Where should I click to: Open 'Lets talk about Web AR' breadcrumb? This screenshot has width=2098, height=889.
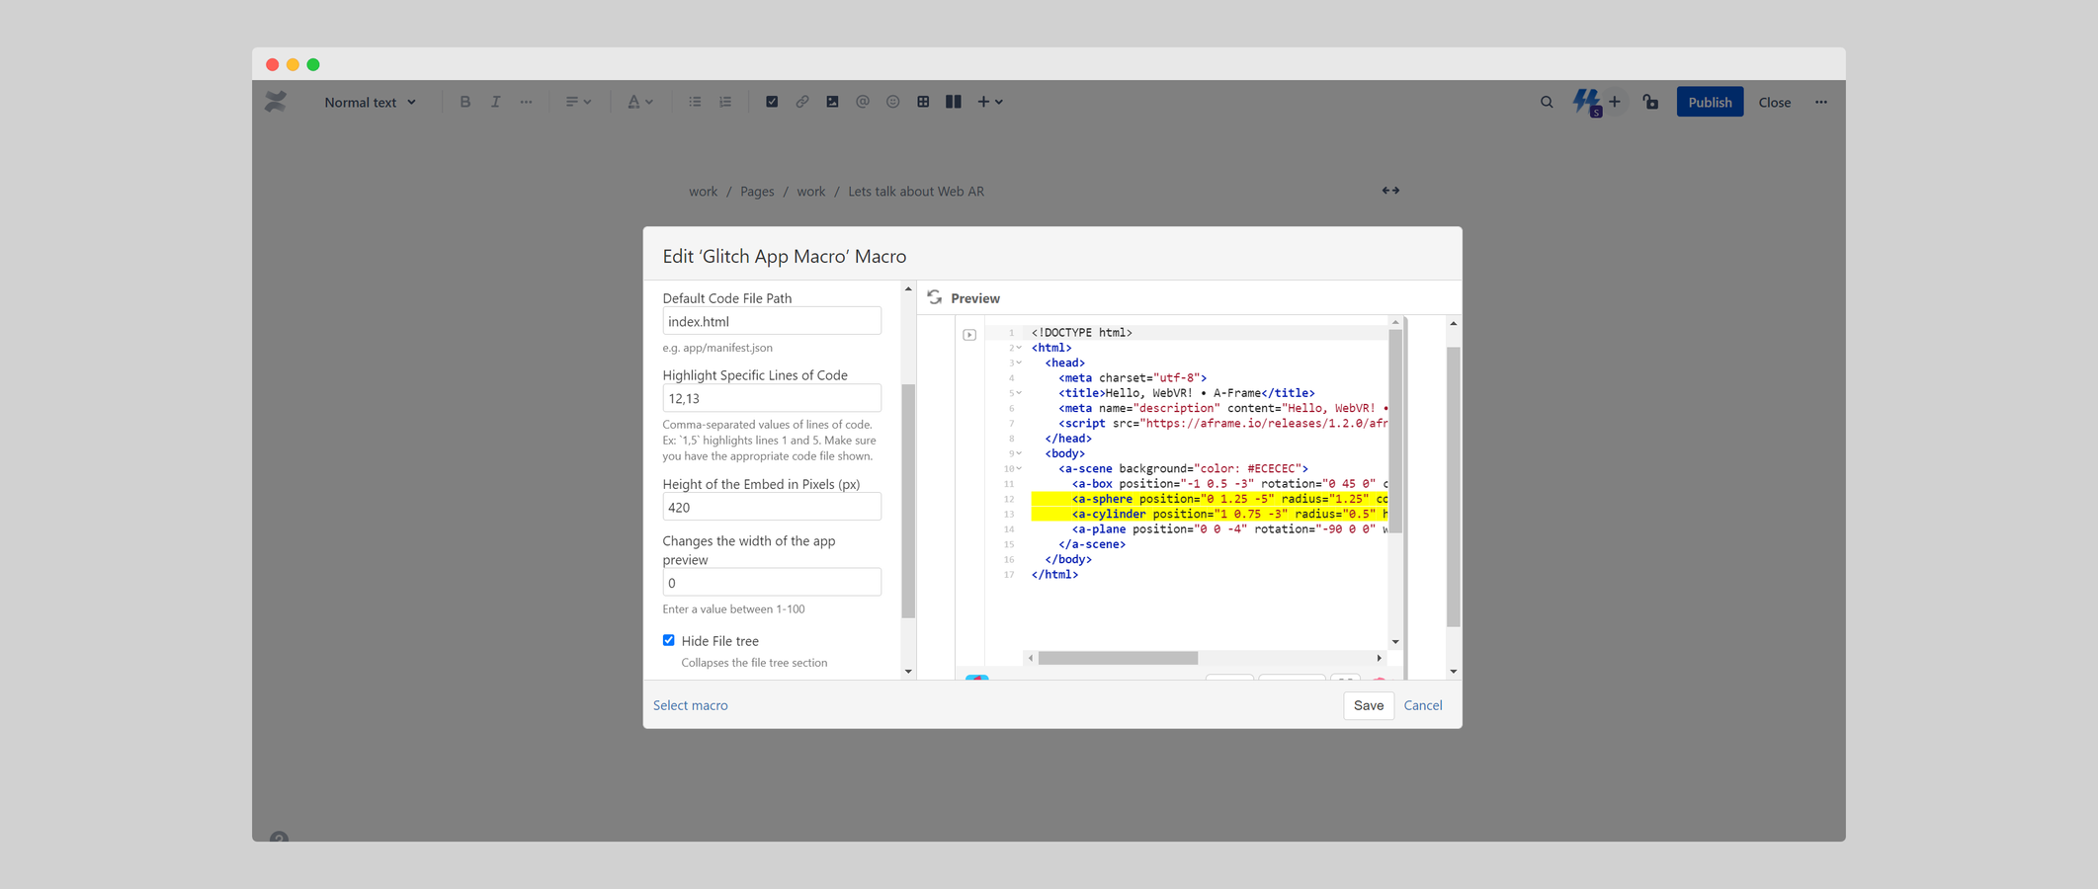coord(916,192)
